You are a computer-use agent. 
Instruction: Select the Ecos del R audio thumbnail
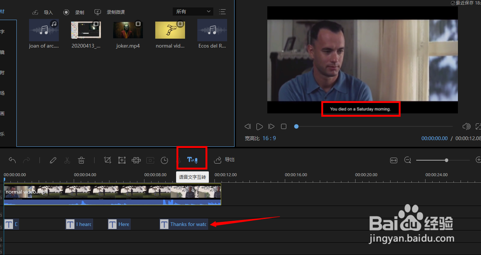tap(212, 30)
